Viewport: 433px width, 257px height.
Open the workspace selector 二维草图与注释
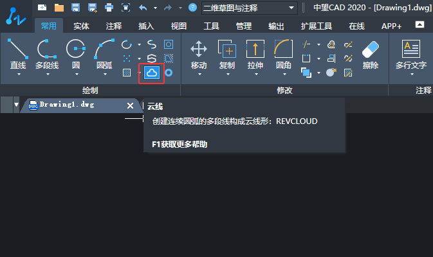click(x=250, y=8)
